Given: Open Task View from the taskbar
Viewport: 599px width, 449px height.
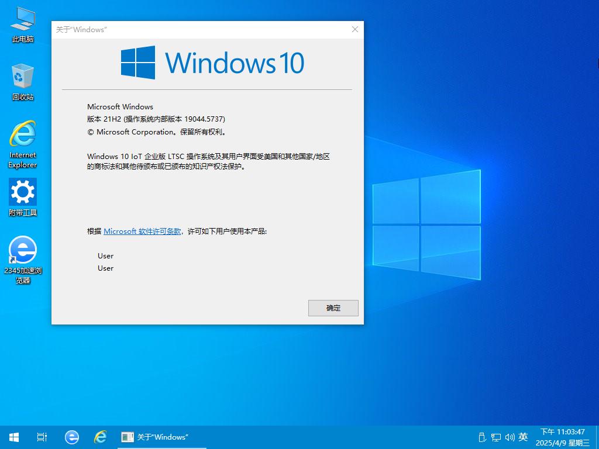Looking at the screenshot, I should click(42, 437).
